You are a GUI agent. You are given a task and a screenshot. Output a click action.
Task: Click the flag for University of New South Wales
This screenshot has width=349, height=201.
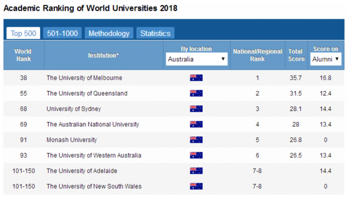[x=196, y=186]
